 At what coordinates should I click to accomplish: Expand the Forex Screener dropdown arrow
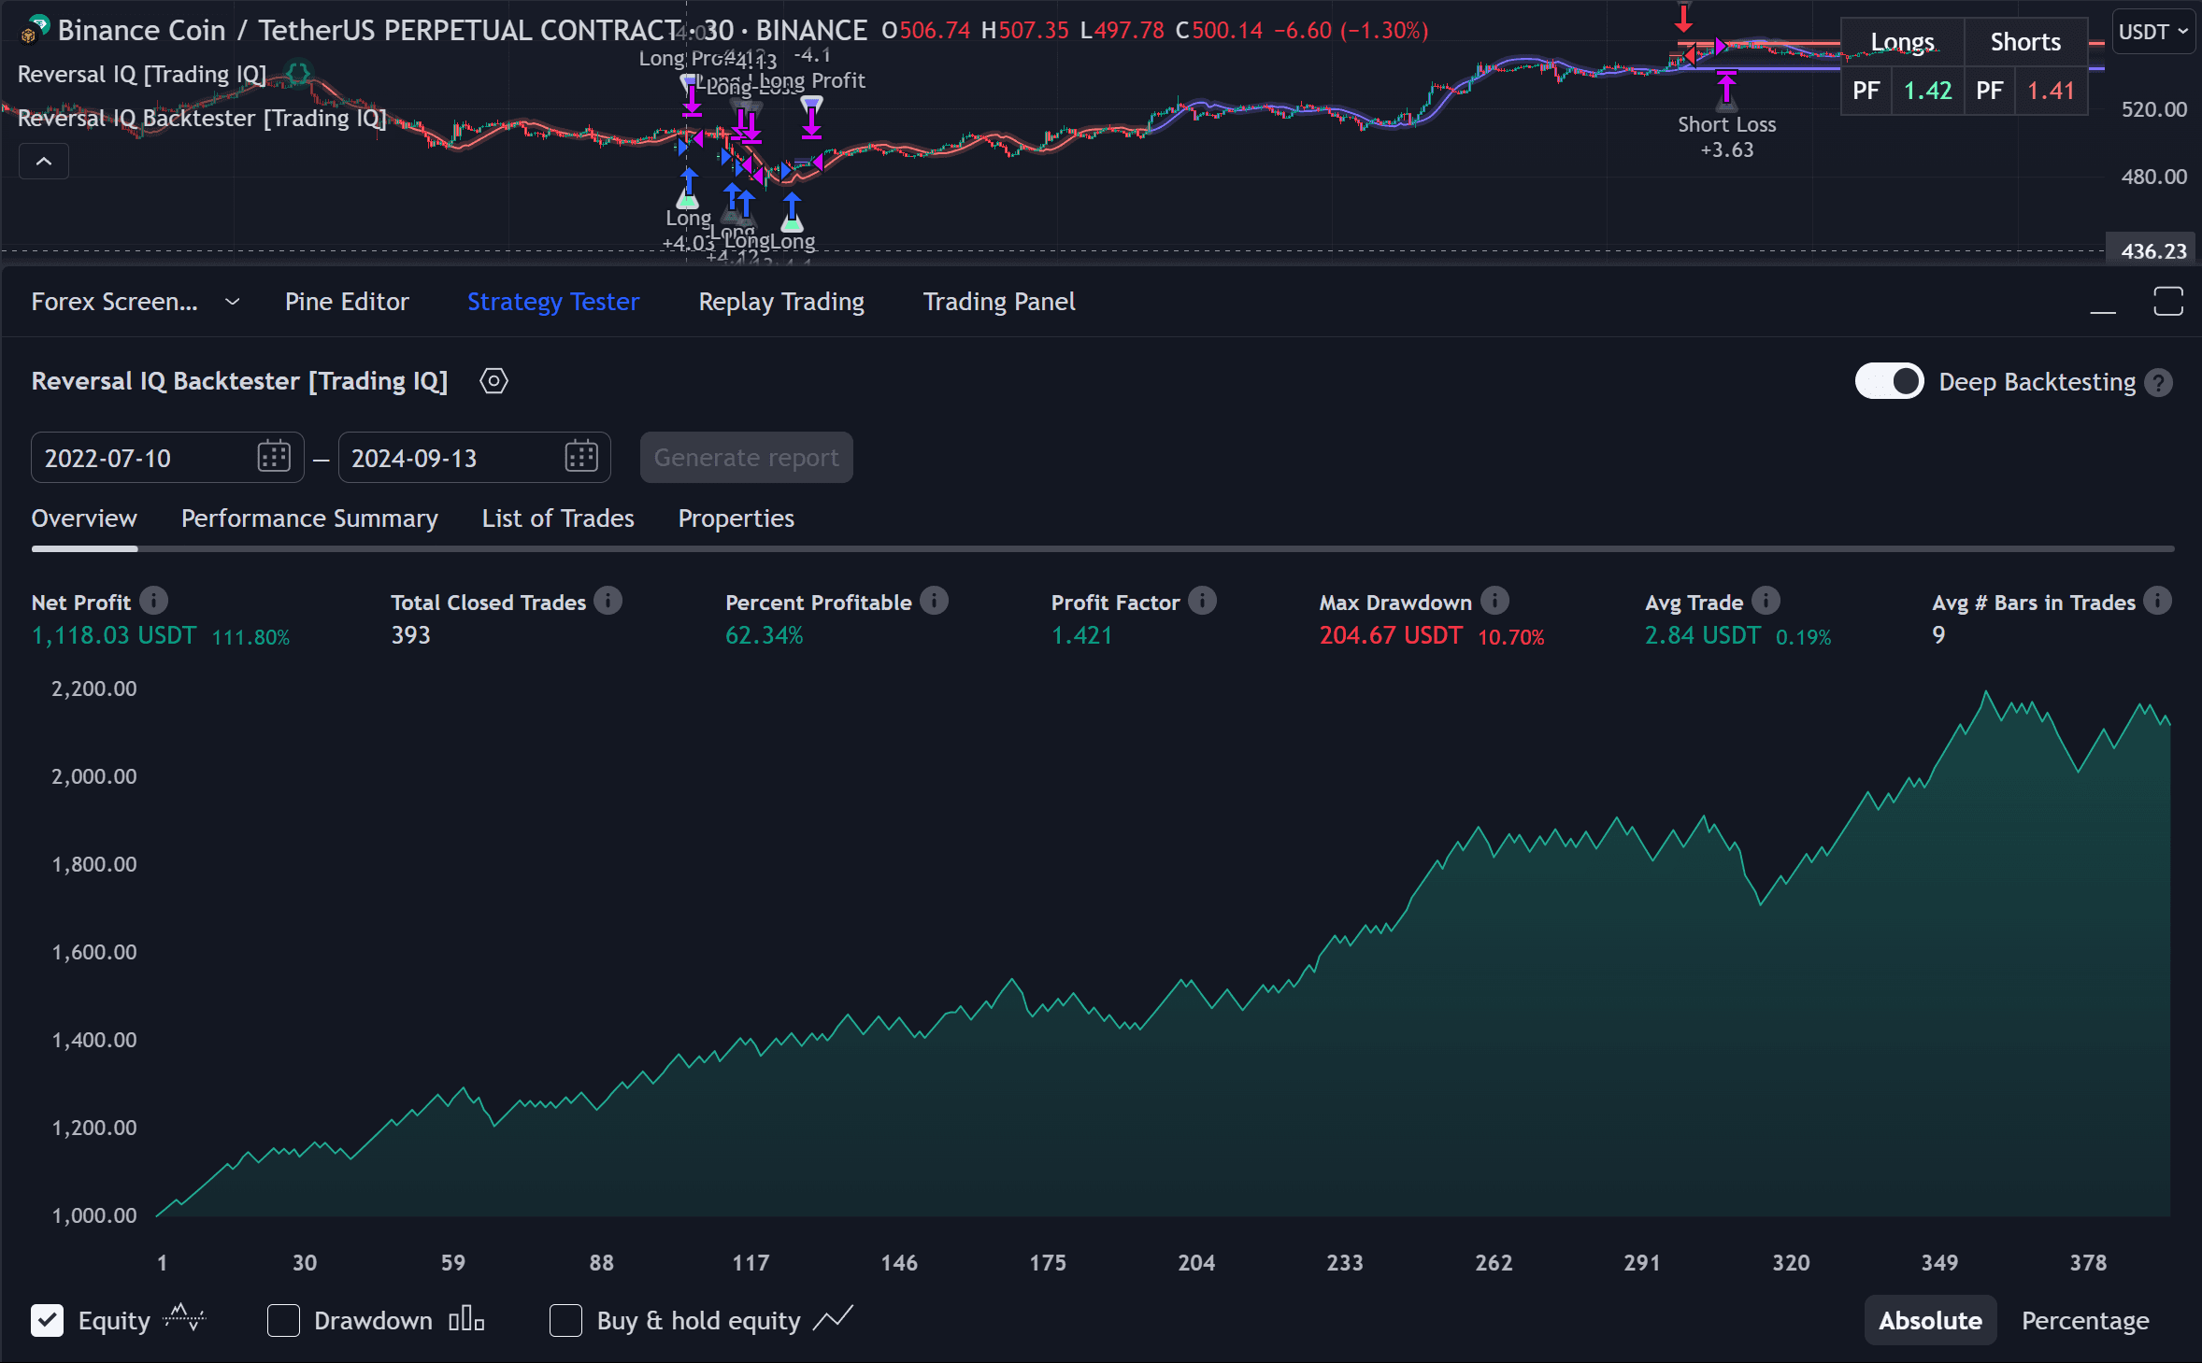[x=233, y=302]
